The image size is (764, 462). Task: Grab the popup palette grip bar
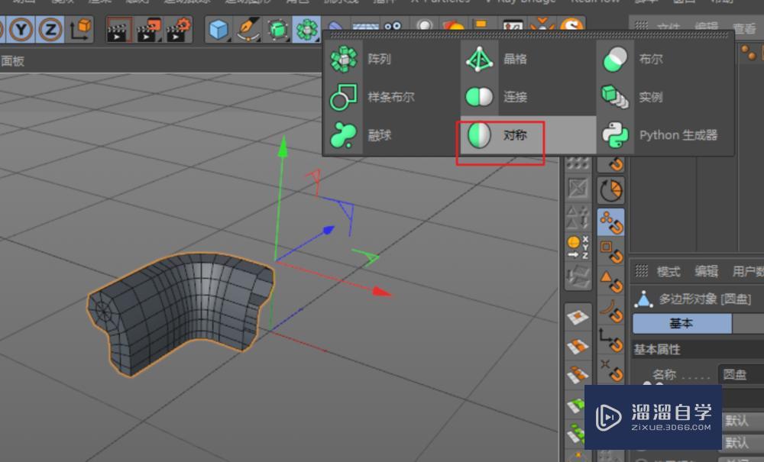pyautogui.click(x=528, y=35)
